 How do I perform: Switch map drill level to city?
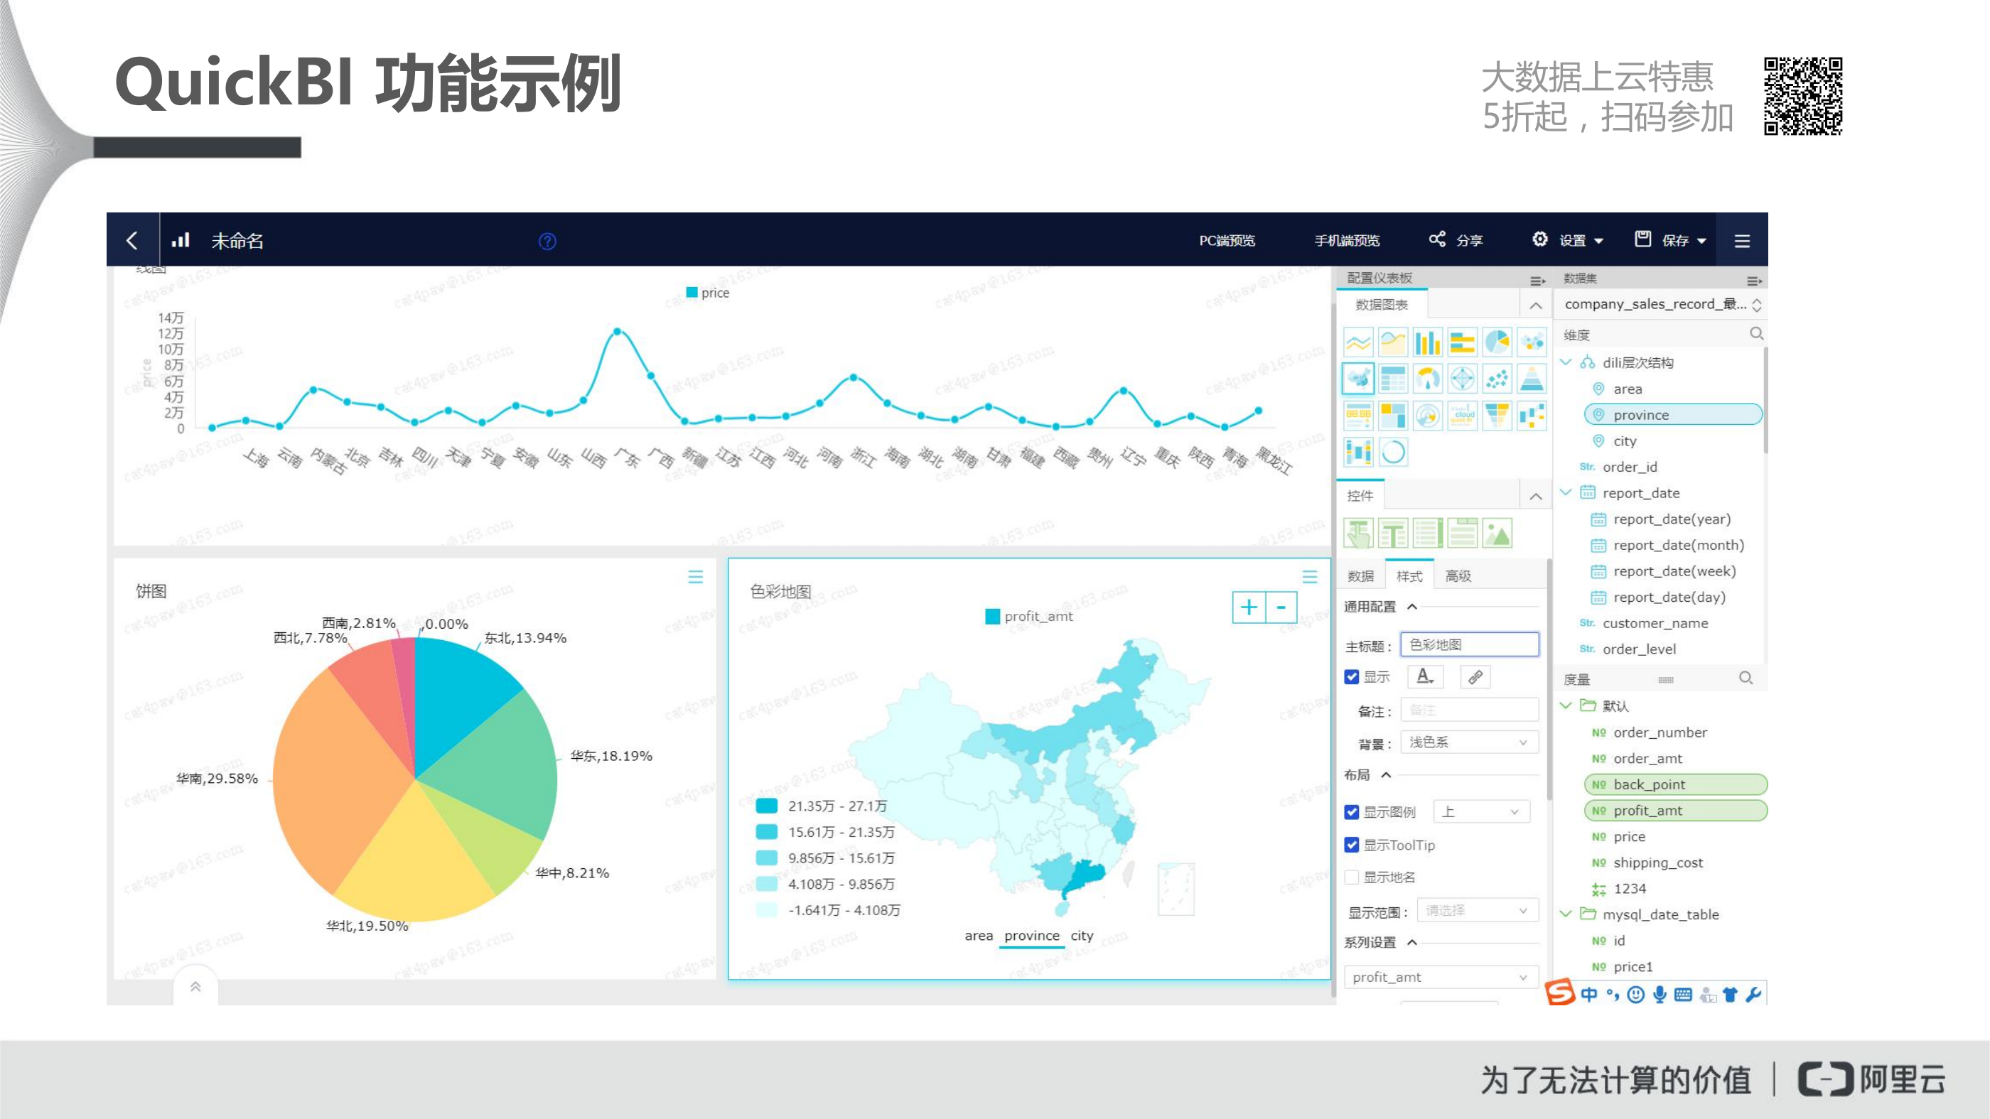(1082, 936)
